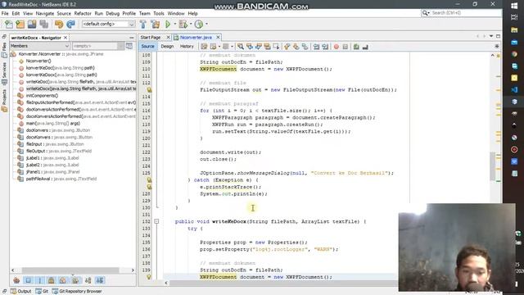Open the Back history dropdown in editor toolbar
This screenshot has height=295, width=524.
click(219, 47)
